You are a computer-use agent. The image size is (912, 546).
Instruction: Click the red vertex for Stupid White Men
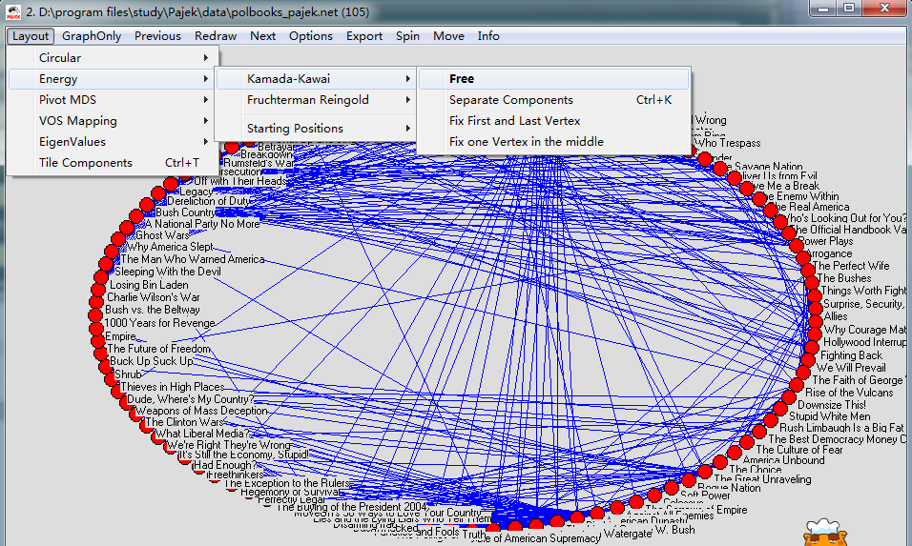[780, 409]
